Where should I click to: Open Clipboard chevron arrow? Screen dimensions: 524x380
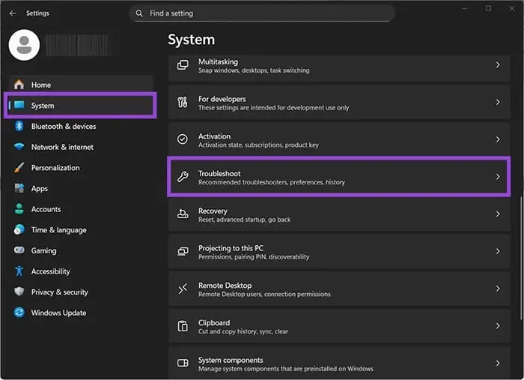(x=498, y=326)
